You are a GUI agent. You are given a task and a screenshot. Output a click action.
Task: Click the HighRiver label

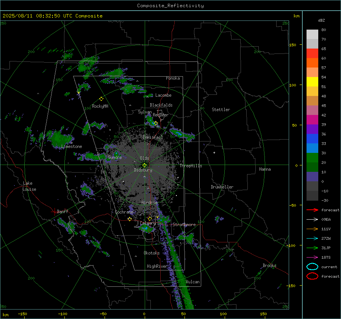(157, 266)
